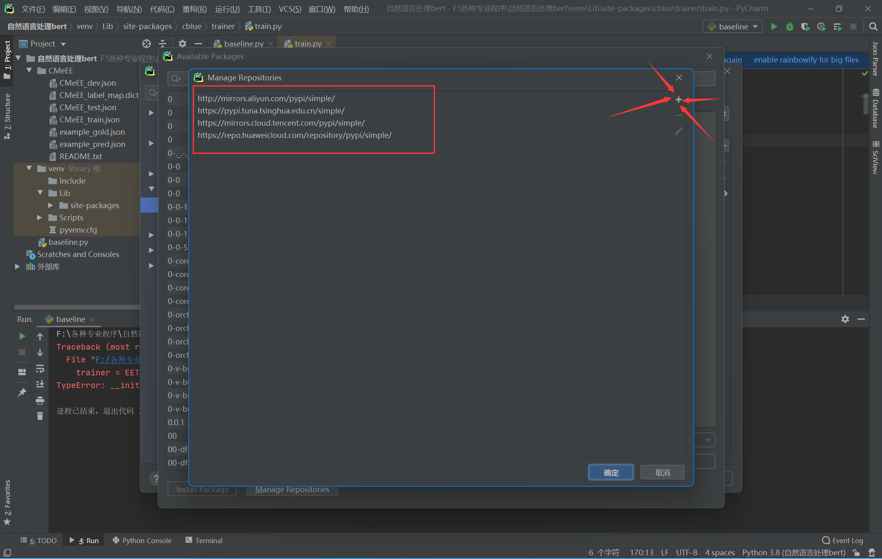Open the Project view dropdown arrow
This screenshot has height=559, width=882.
63,44
